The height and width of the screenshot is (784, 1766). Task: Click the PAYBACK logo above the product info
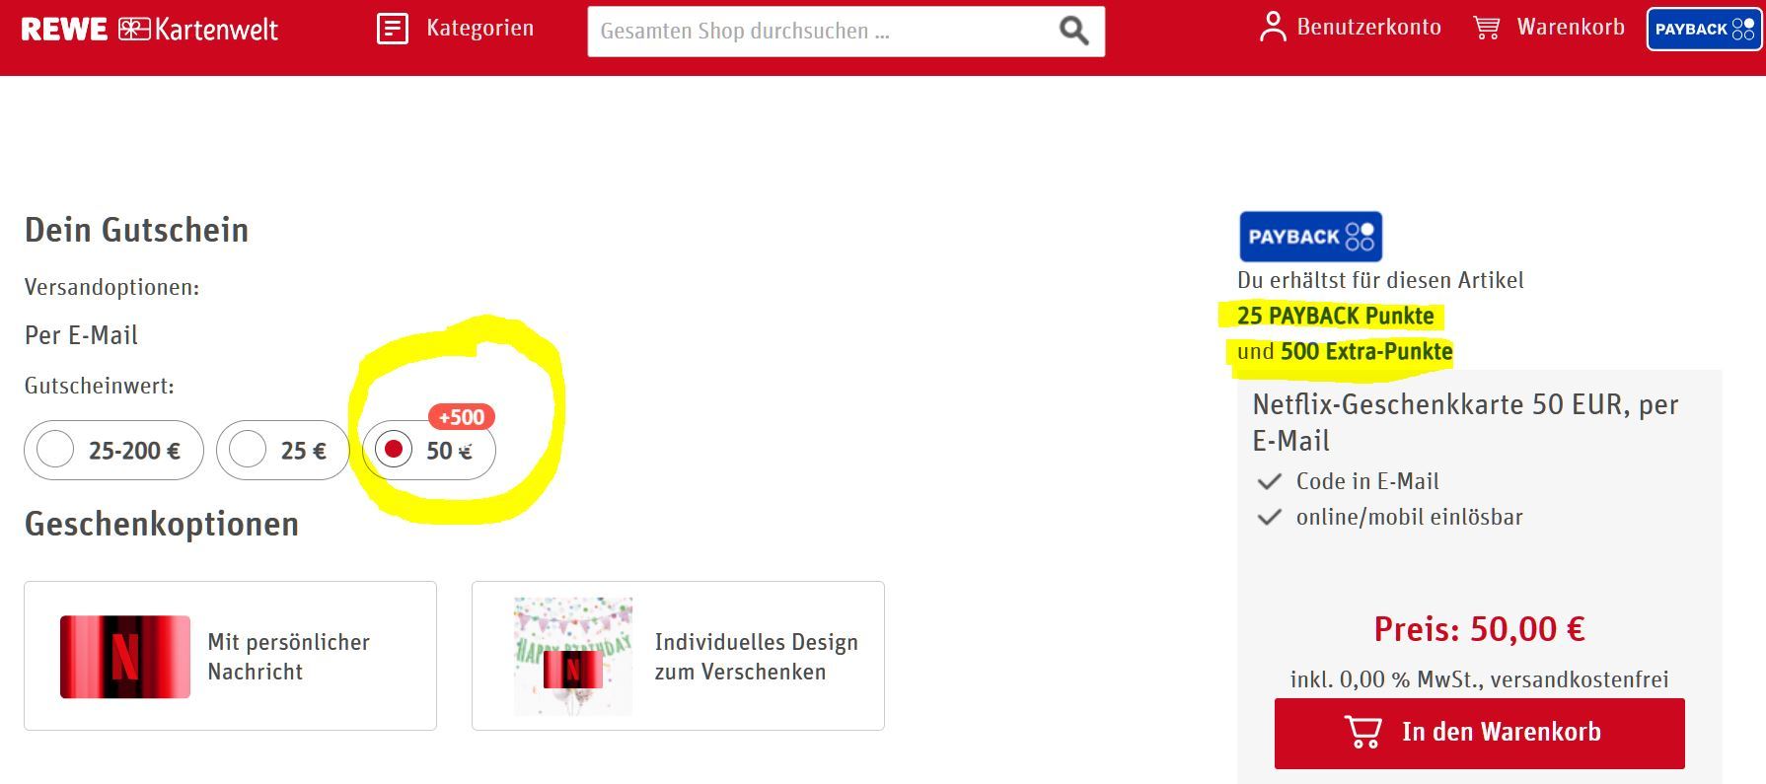click(1310, 237)
